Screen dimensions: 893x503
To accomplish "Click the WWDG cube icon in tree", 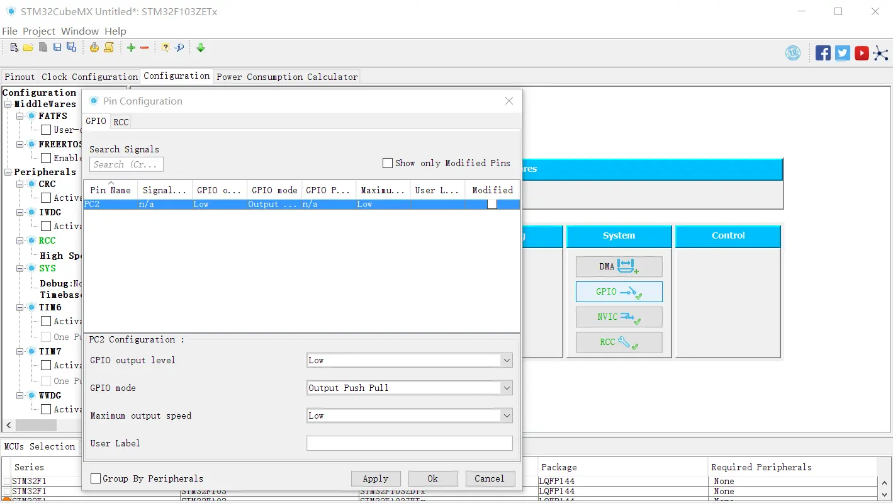I will pos(31,395).
